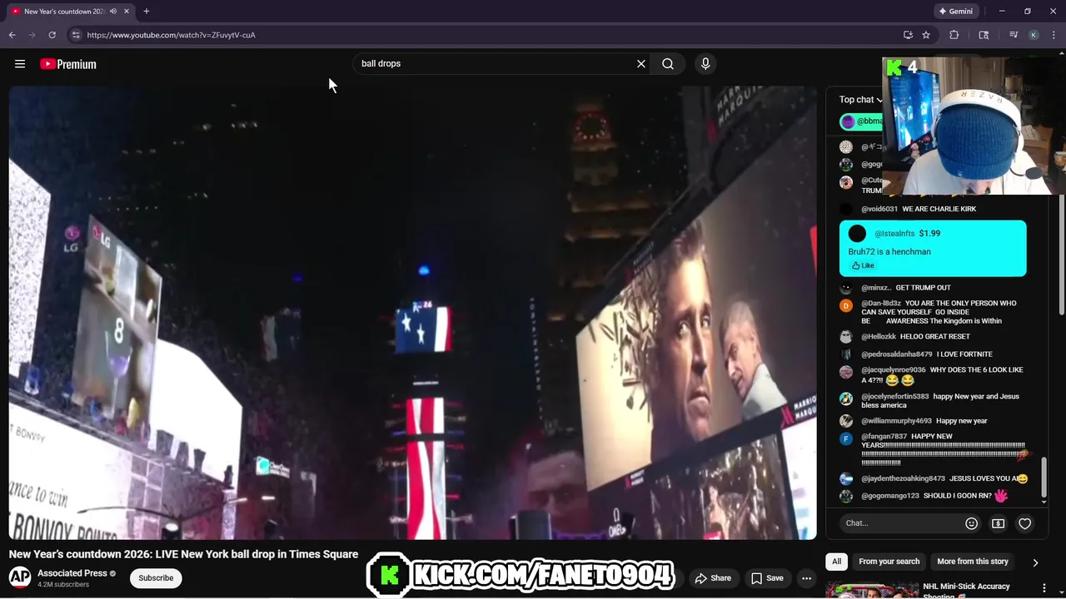1066x599 pixels.
Task: Like the $1.99 Super Chat message
Action: (x=863, y=265)
